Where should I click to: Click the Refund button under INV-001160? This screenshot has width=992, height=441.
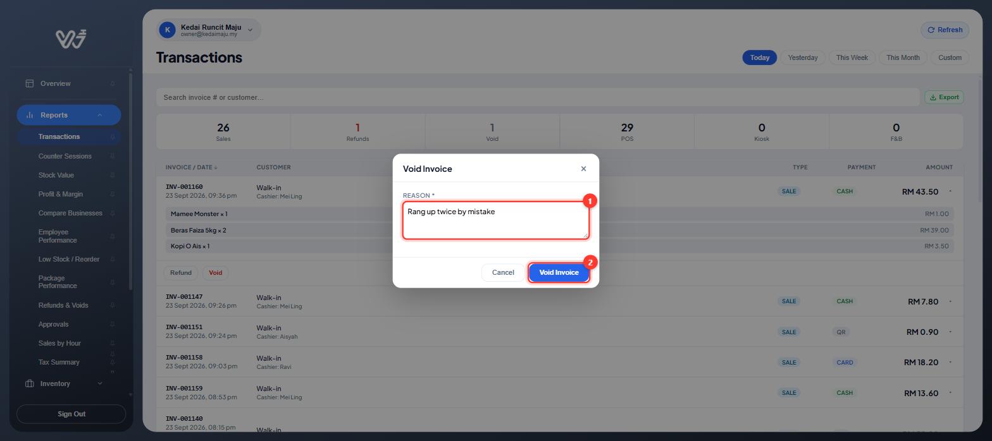[x=180, y=273]
